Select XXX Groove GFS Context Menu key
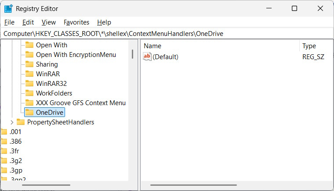The image size is (334, 191). click(81, 103)
